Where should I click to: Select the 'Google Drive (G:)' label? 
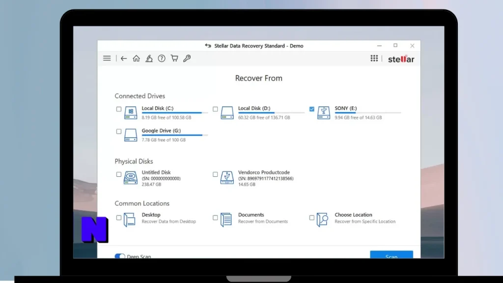click(161, 131)
